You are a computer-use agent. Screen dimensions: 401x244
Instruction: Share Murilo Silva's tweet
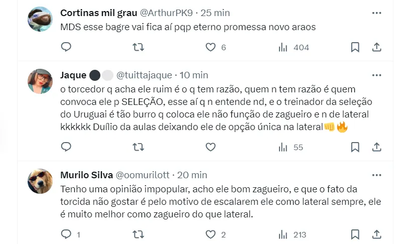pos(376,234)
